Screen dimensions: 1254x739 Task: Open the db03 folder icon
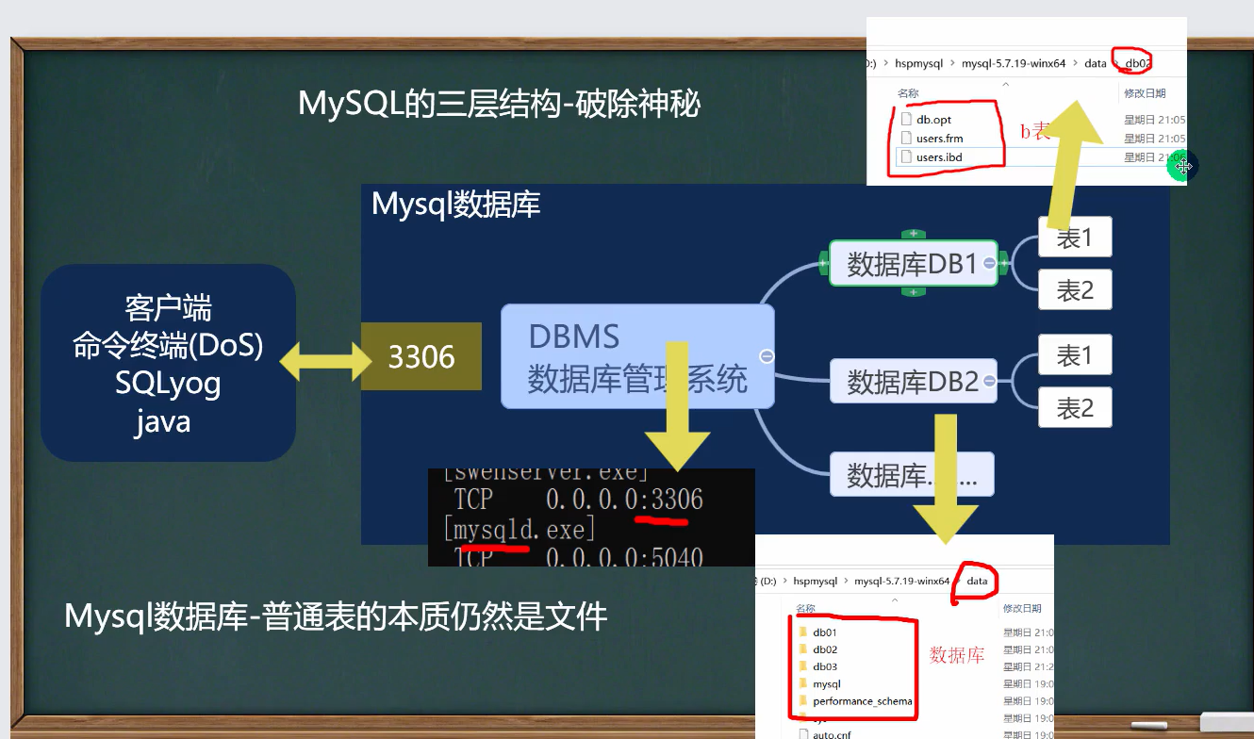coord(802,665)
